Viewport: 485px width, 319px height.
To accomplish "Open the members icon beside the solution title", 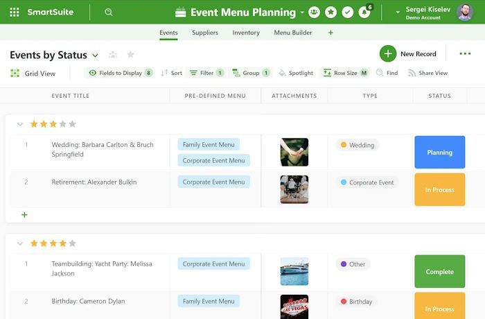I will 314,12.
